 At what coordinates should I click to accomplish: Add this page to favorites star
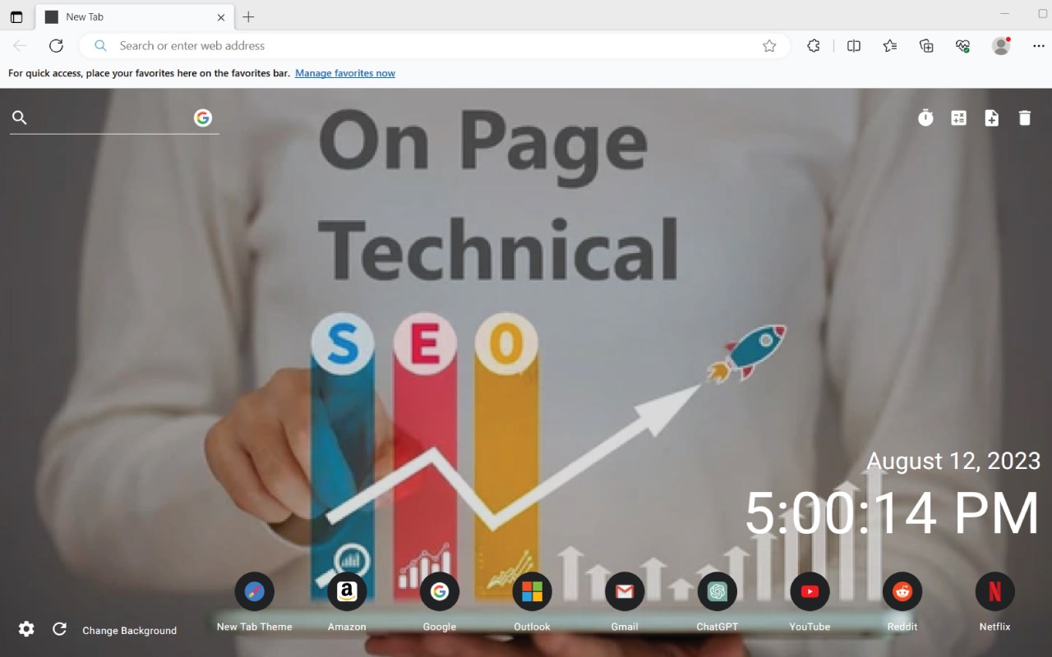(769, 46)
